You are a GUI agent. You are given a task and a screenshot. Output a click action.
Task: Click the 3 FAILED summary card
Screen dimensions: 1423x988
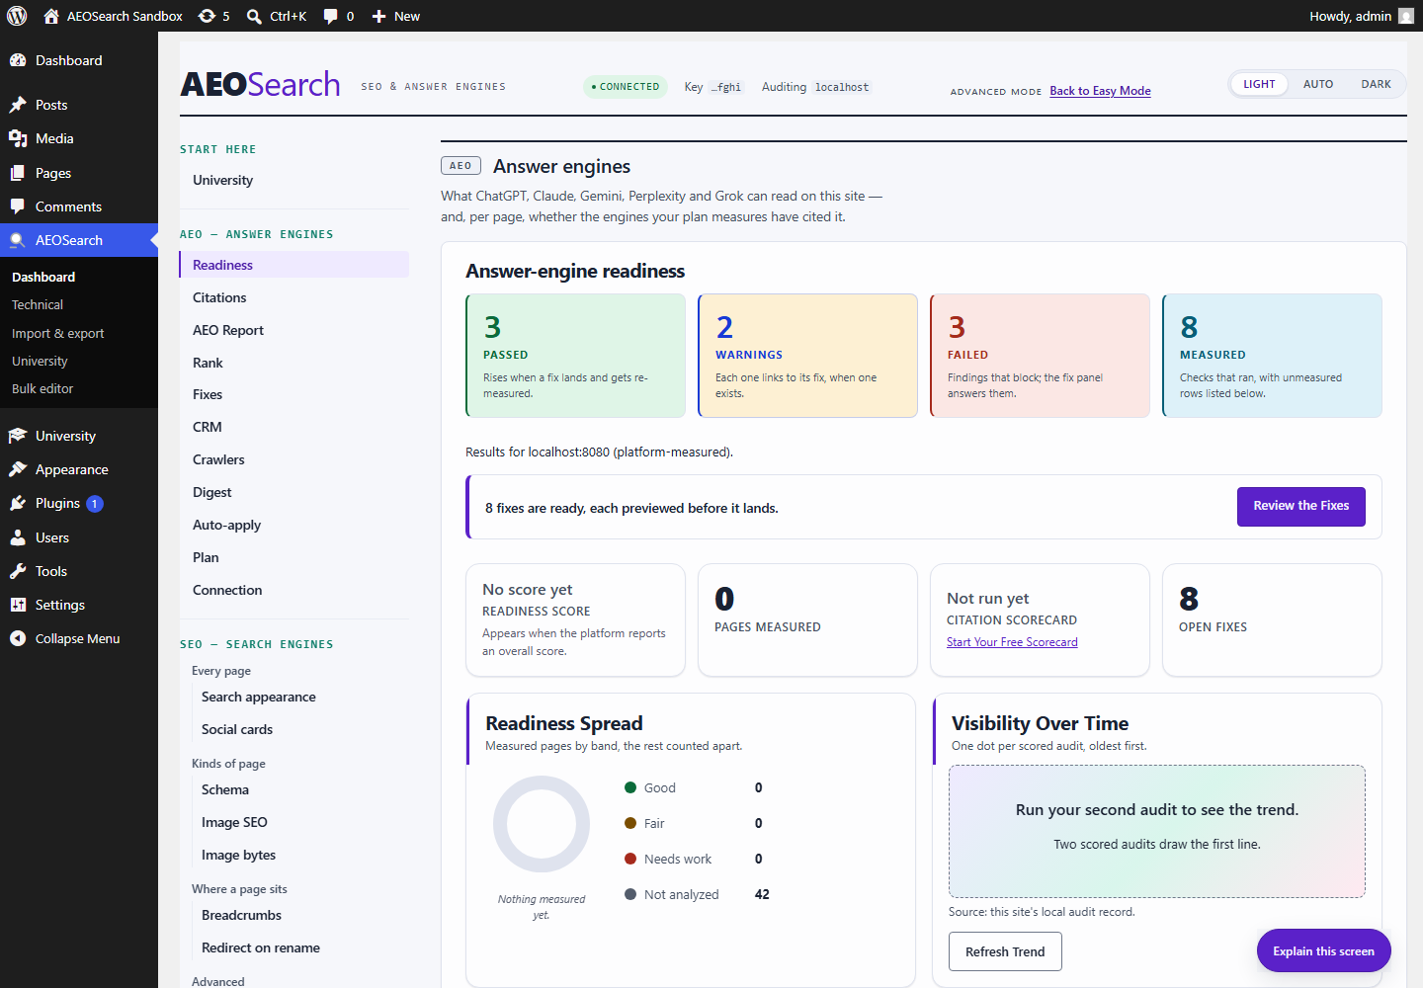[1040, 356]
